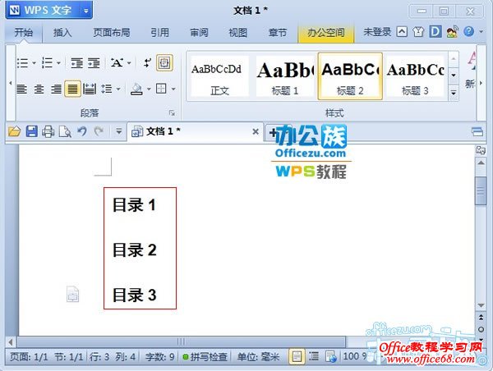
Task: Expand the numbered list dropdown arrow
Action: click(58, 63)
